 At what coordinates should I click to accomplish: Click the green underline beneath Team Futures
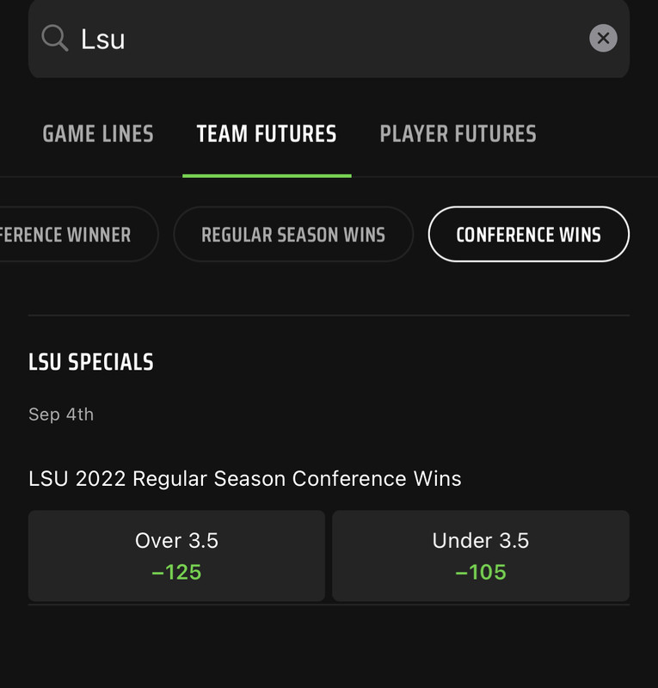tap(267, 176)
